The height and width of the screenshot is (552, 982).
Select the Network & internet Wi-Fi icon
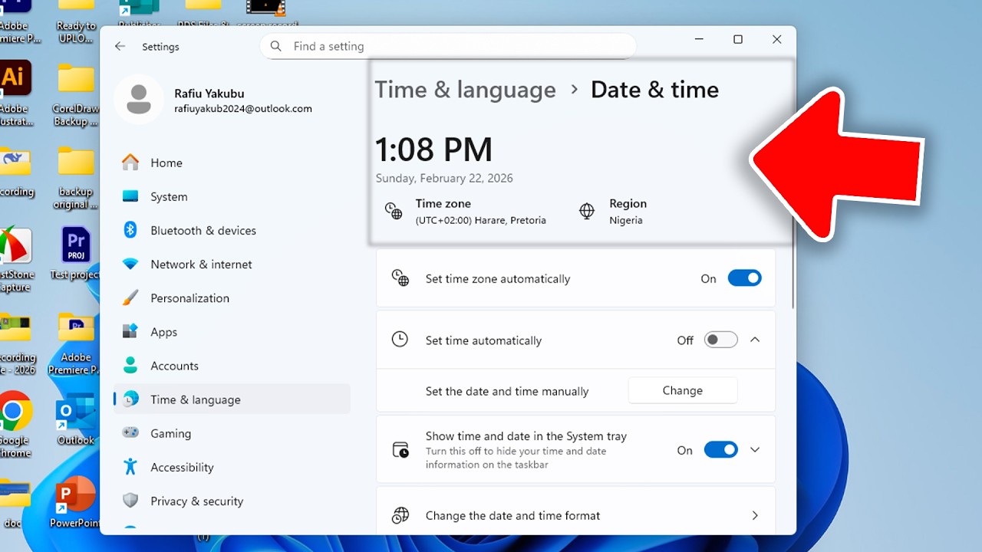pos(130,264)
